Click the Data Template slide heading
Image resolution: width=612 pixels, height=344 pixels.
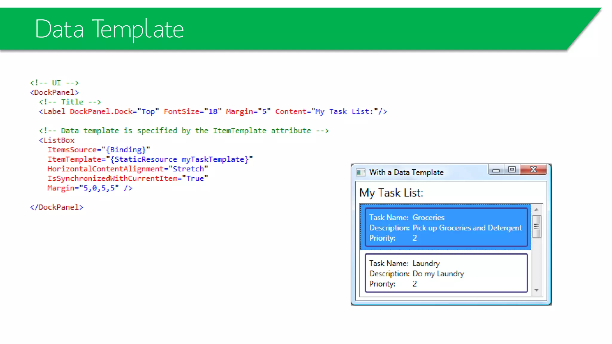pyautogui.click(x=109, y=29)
